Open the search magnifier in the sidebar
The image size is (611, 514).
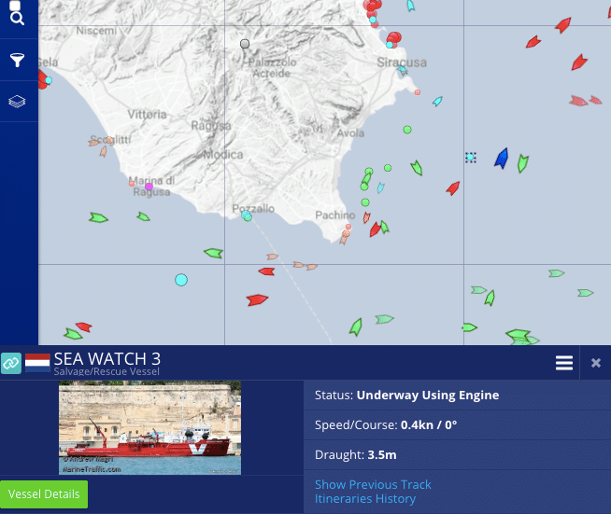18,17
